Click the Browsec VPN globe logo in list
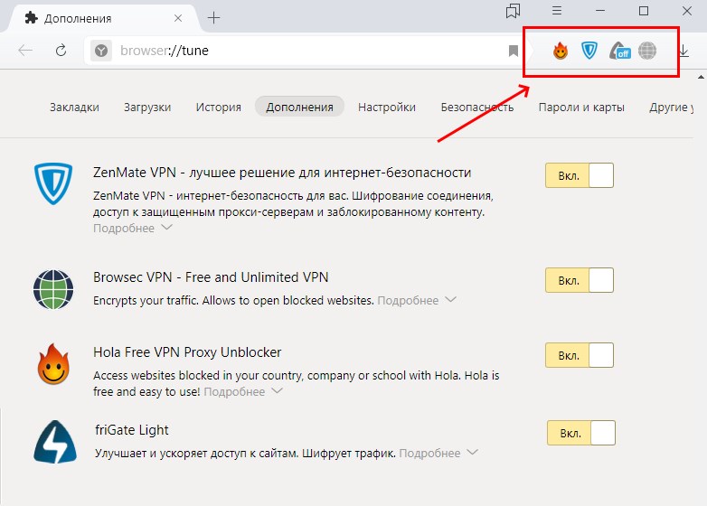 tap(53, 289)
